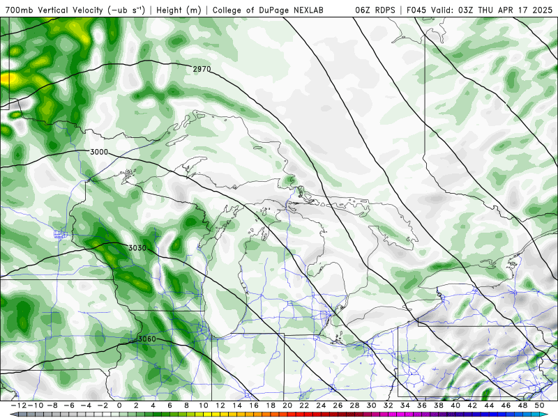Click the 12 value on the color scale
Screen dimensions: 558x418
[220, 405]
